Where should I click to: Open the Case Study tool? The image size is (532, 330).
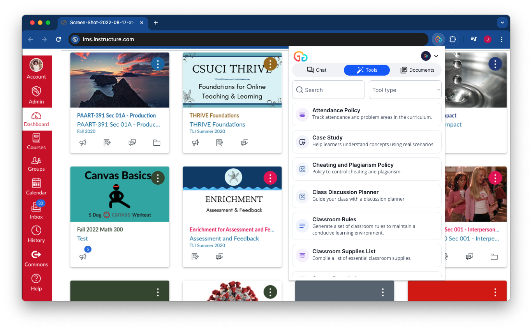click(x=367, y=142)
